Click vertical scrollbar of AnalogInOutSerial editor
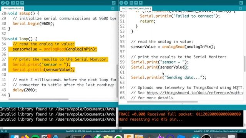Viewport: 246px width, 138px height. pyautogui.click(x=117, y=80)
